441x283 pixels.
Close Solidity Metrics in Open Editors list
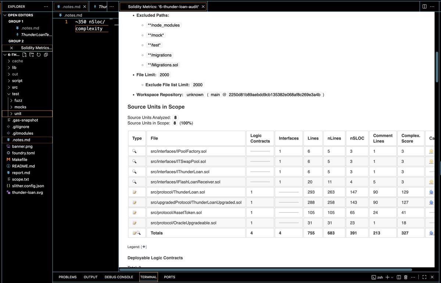pos(11,48)
